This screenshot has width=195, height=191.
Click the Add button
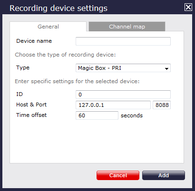pyautogui.click(x=164, y=175)
